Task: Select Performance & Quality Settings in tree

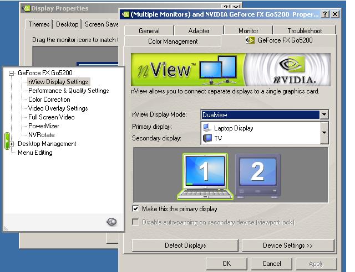Action: (69, 91)
